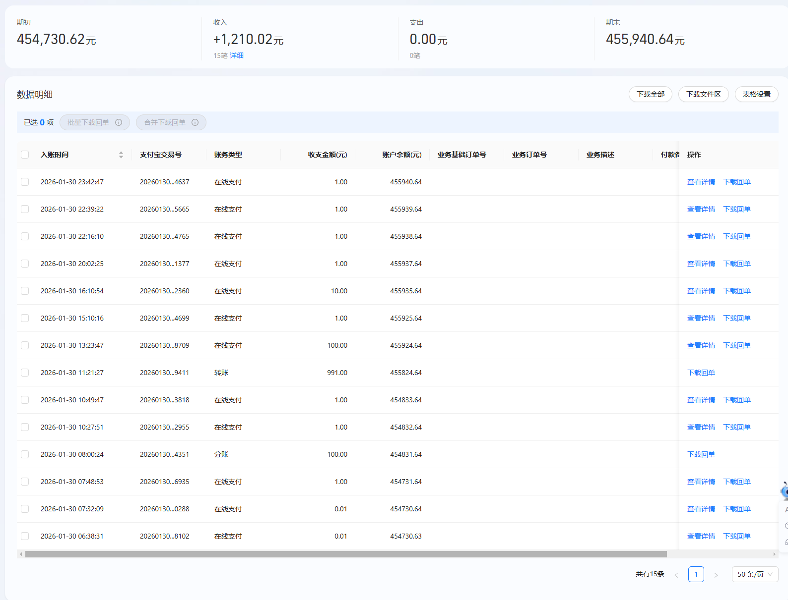Click the 表格设置 button
The height and width of the screenshot is (600, 788).
(756, 94)
